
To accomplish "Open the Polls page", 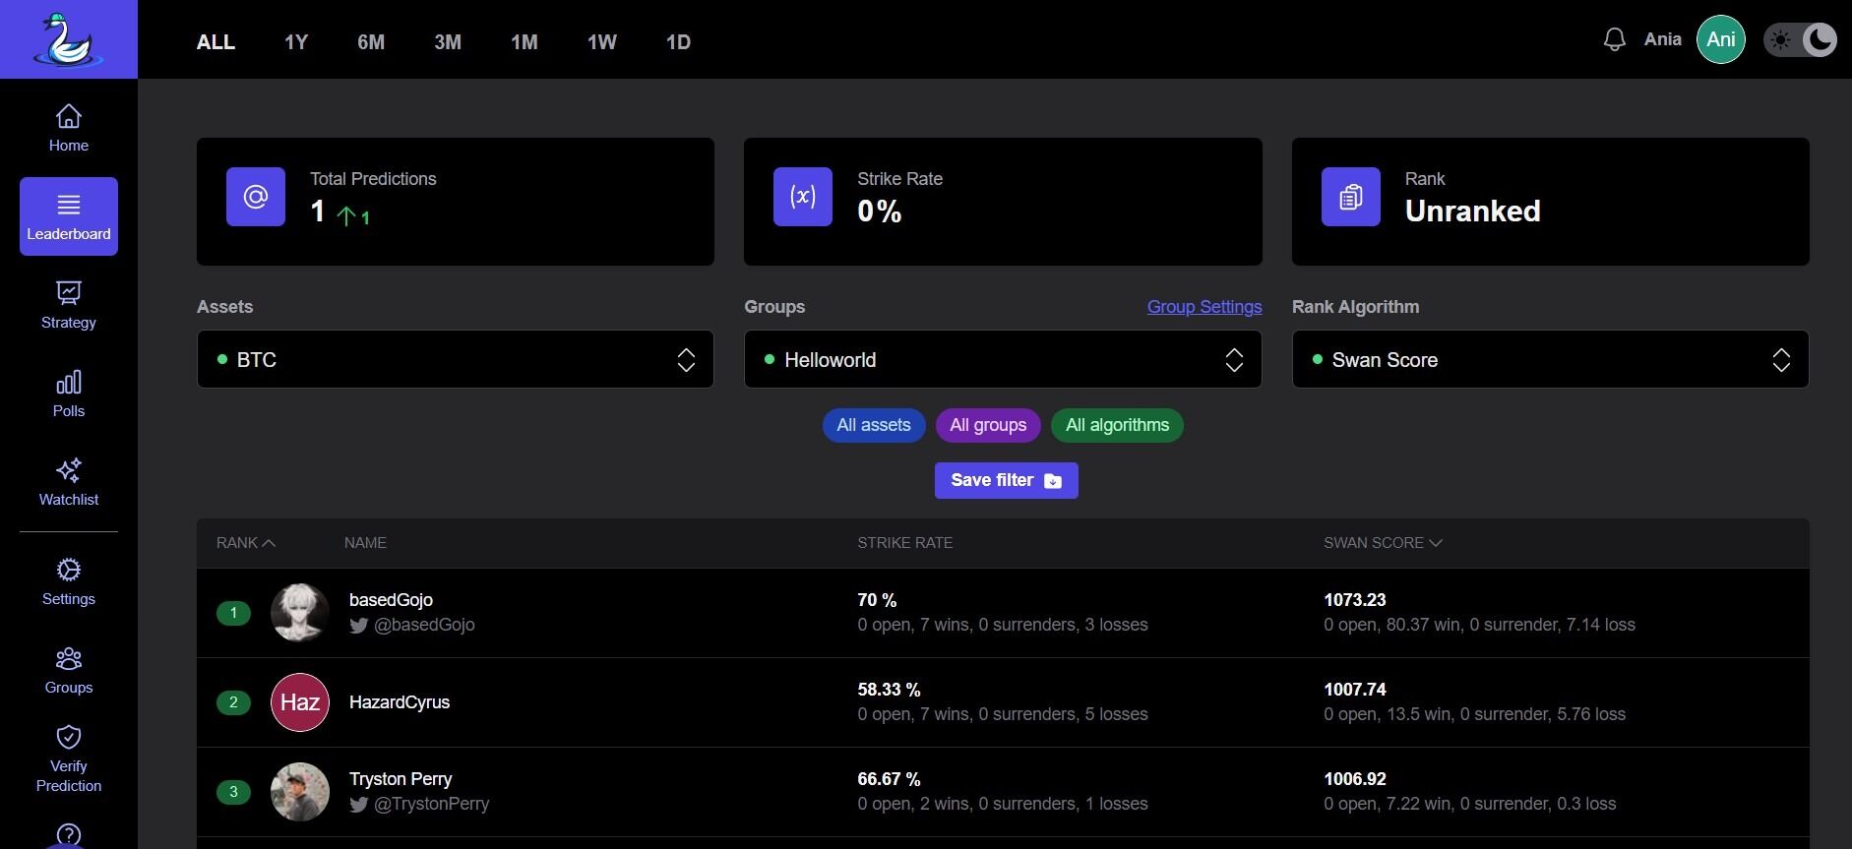I will [x=69, y=394].
